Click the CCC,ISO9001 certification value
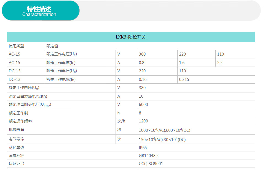Screen dimensions: 273x178 coord(151,164)
